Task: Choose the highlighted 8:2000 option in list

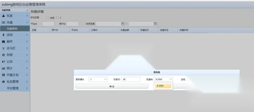Action: (163, 86)
